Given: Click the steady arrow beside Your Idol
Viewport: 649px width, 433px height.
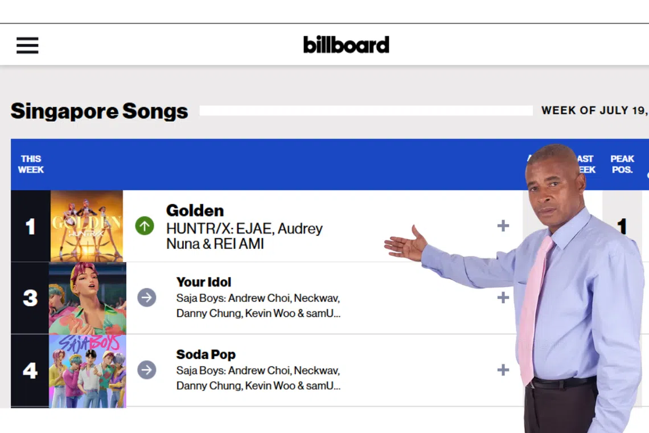Looking at the screenshot, I should pos(147,297).
